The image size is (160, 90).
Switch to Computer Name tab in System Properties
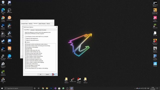(24, 23)
